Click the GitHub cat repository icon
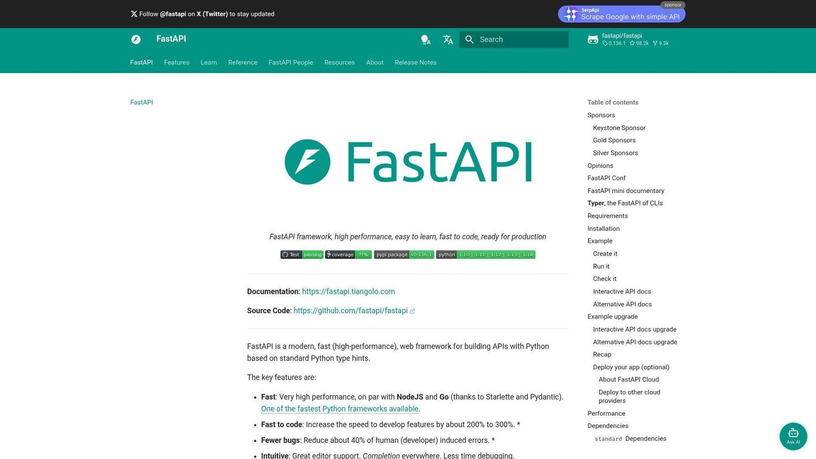 (x=593, y=39)
